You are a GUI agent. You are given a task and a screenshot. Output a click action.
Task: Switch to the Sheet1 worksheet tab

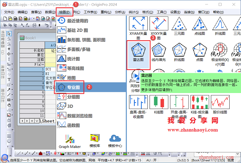click(48, 121)
